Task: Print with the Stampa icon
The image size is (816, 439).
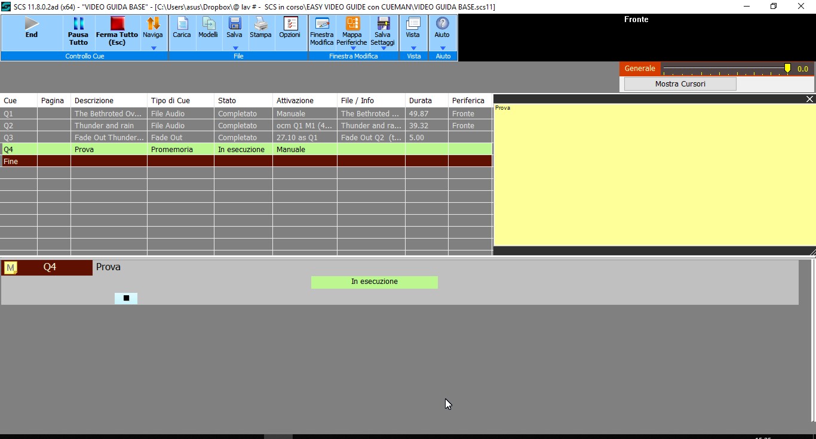Action: 260,28
